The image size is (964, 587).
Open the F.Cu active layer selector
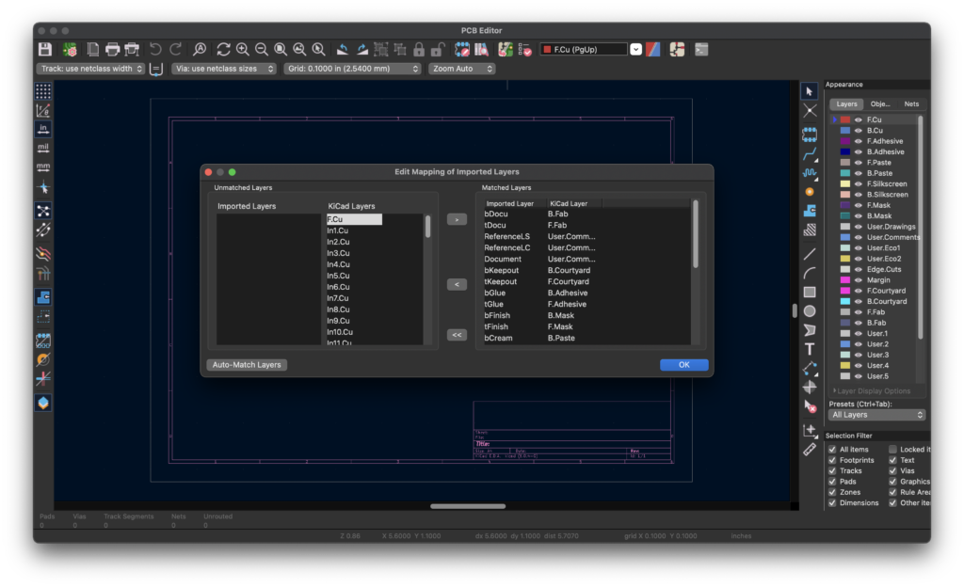coord(590,49)
